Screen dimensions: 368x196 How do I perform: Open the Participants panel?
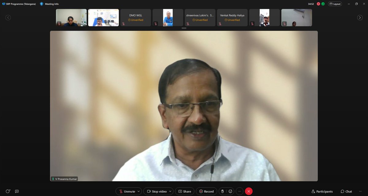tap(322, 191)
